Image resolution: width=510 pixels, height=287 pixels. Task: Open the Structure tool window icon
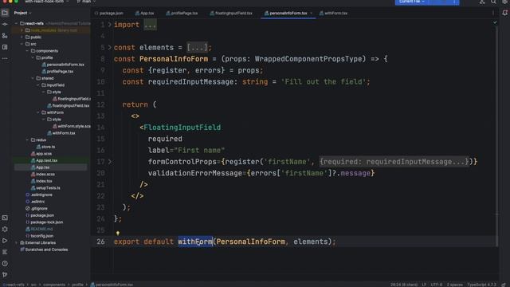tap(5, 47)
